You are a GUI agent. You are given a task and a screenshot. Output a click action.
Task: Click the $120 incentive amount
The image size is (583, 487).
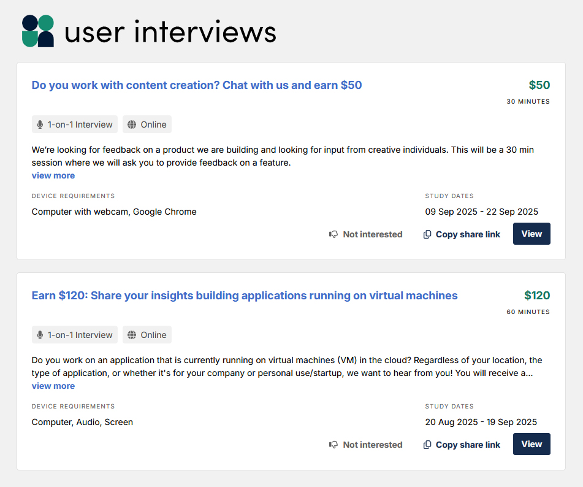pos(537,296)
